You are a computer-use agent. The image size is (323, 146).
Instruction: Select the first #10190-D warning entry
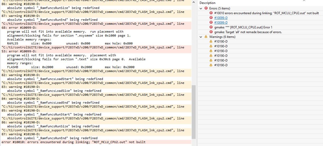pyautogui.click(x=221, y=42)
